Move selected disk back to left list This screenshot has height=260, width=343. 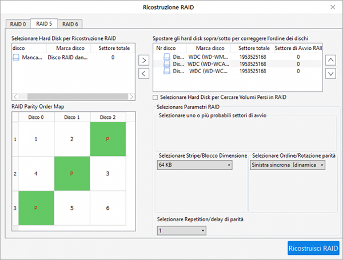pyautogui.click(x=143, y=74)
